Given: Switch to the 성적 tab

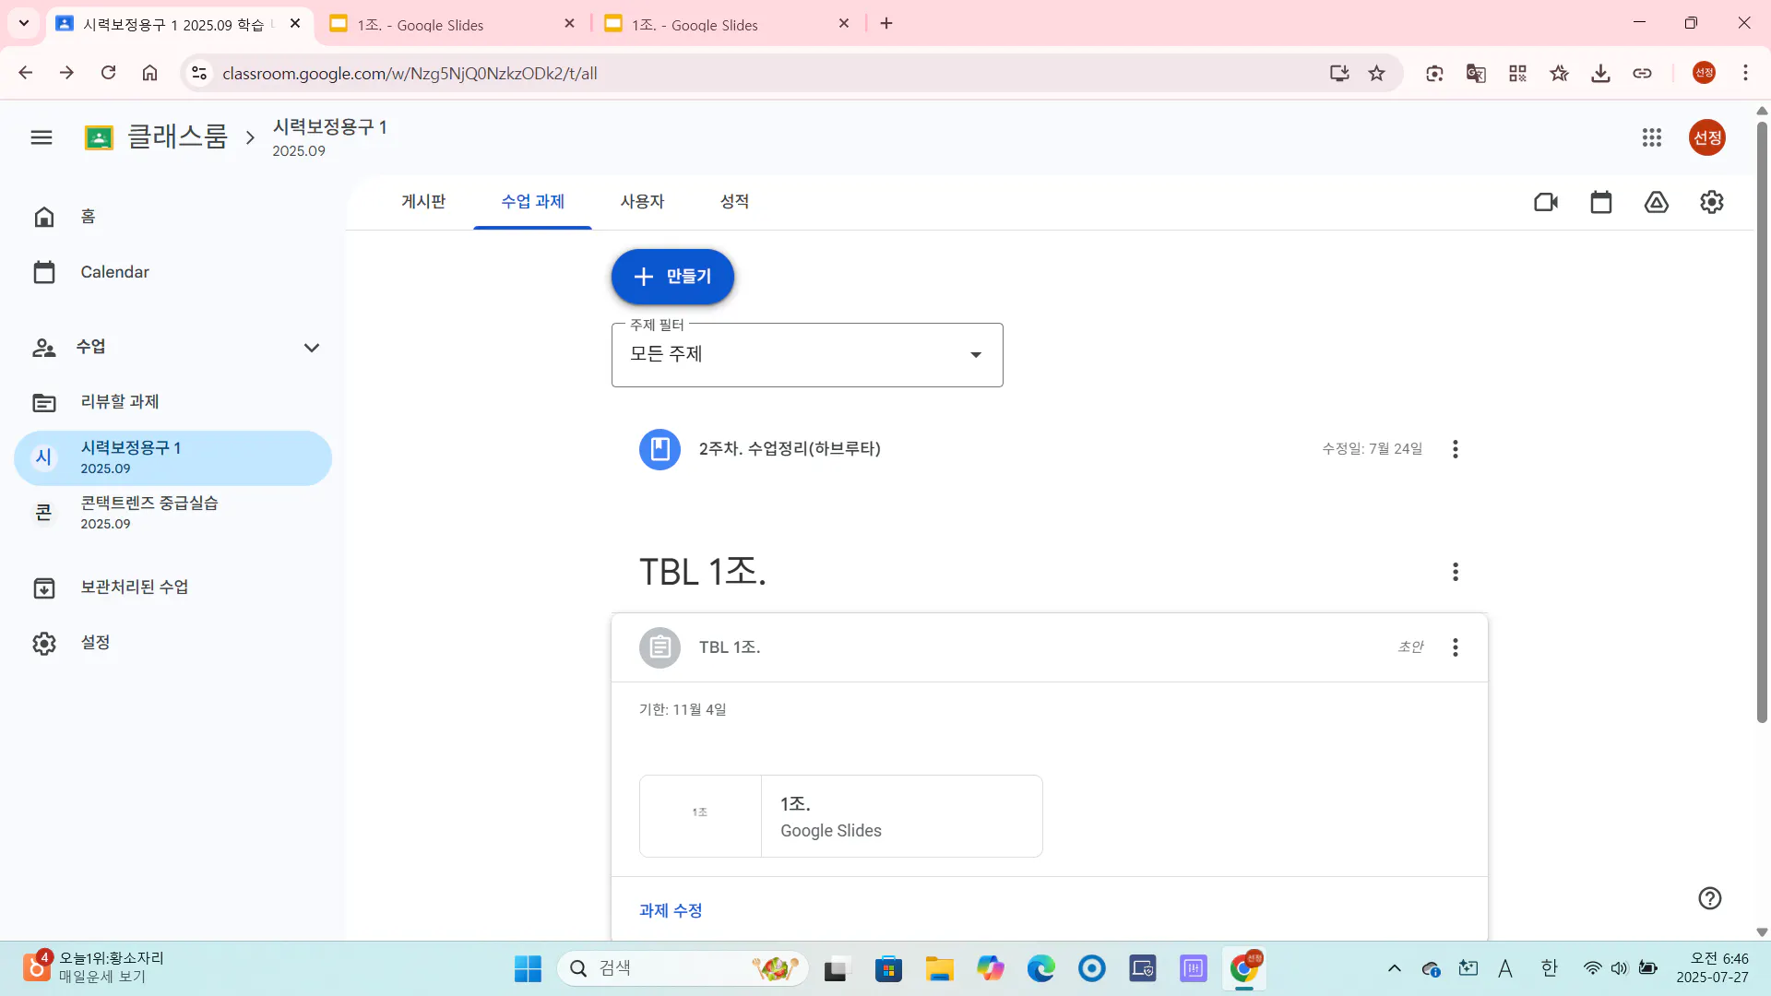Looking at the screenshot, I should [735, 202].
